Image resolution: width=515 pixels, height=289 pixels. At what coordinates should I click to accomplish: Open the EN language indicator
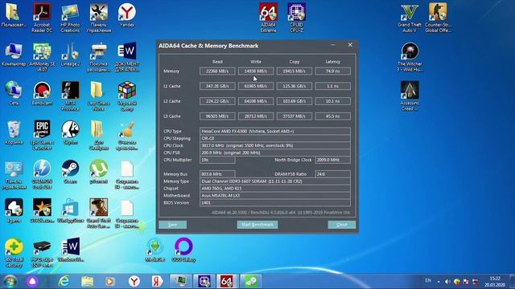pos(428,280)
